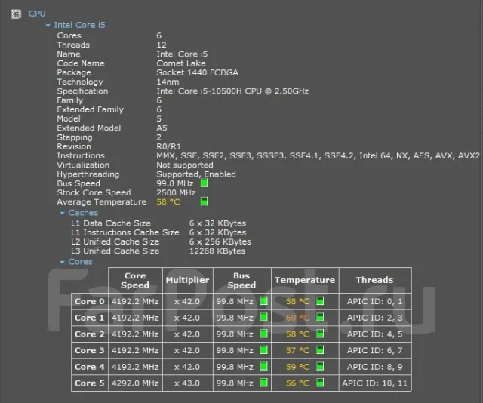This screenshot has width=483, height=403.
Task: Click the CPU section heading
Action: 37,14
